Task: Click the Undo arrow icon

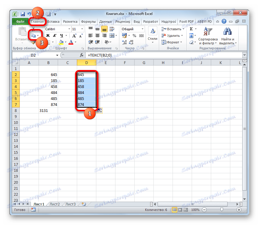Action: 29,14
